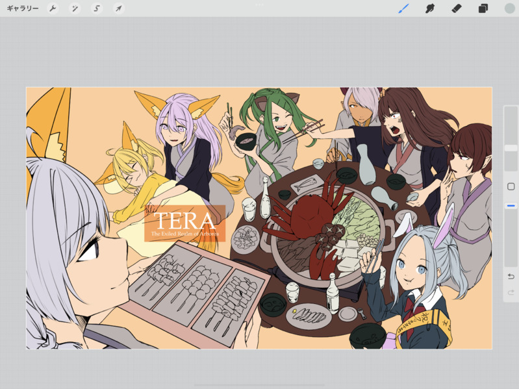Open the active color picker circle

[x=509, y=8]
